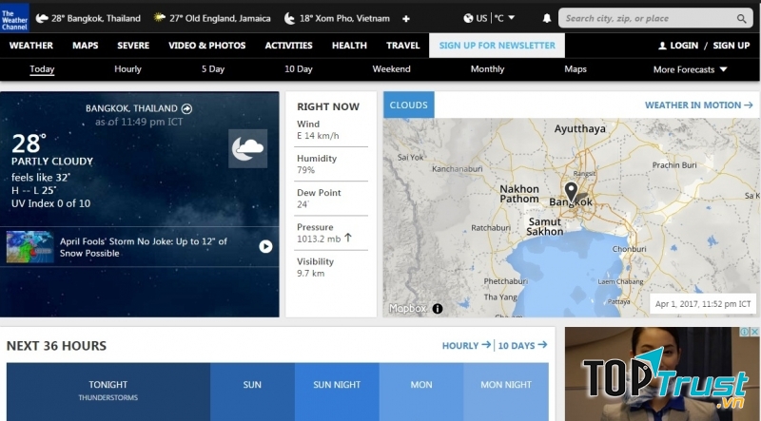Open the WEATHER menu

[x=31, y=46]
